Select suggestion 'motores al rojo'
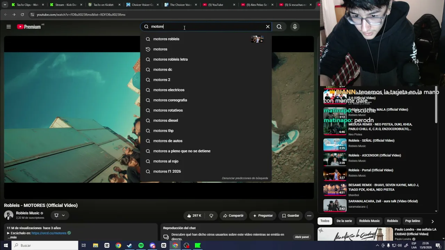Viewport: 445px width, 250px height. click(x=206, y=161)
